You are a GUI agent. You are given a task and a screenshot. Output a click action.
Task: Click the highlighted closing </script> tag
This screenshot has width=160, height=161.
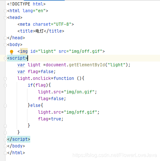[x=19, y=139]
